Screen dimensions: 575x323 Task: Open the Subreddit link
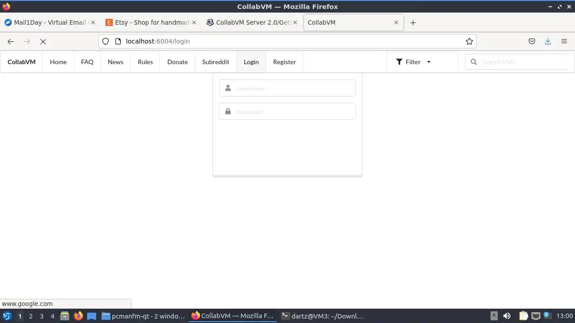(216, 62)
